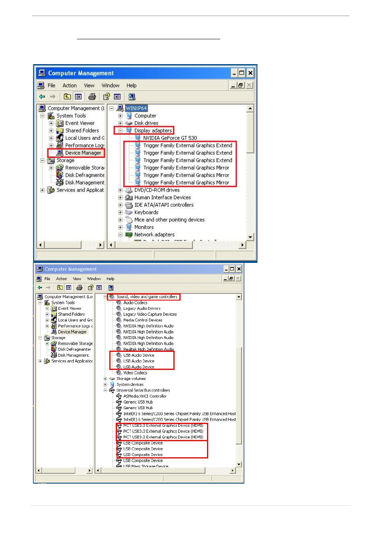Screen dimensions: 382x541
Task: Open Properties icon in the bottom window toolbar
Action: pos(90,287)
